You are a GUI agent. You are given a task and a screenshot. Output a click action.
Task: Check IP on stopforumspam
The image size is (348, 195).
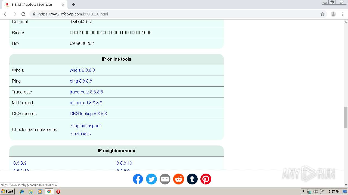click(x=86, y=126)
